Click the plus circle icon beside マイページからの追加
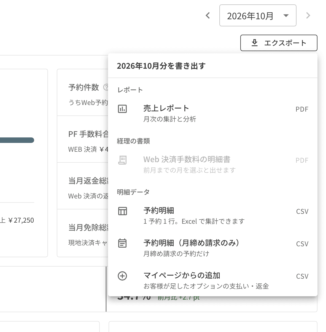This screenshot has width=326, height=332. click(122, 276)
